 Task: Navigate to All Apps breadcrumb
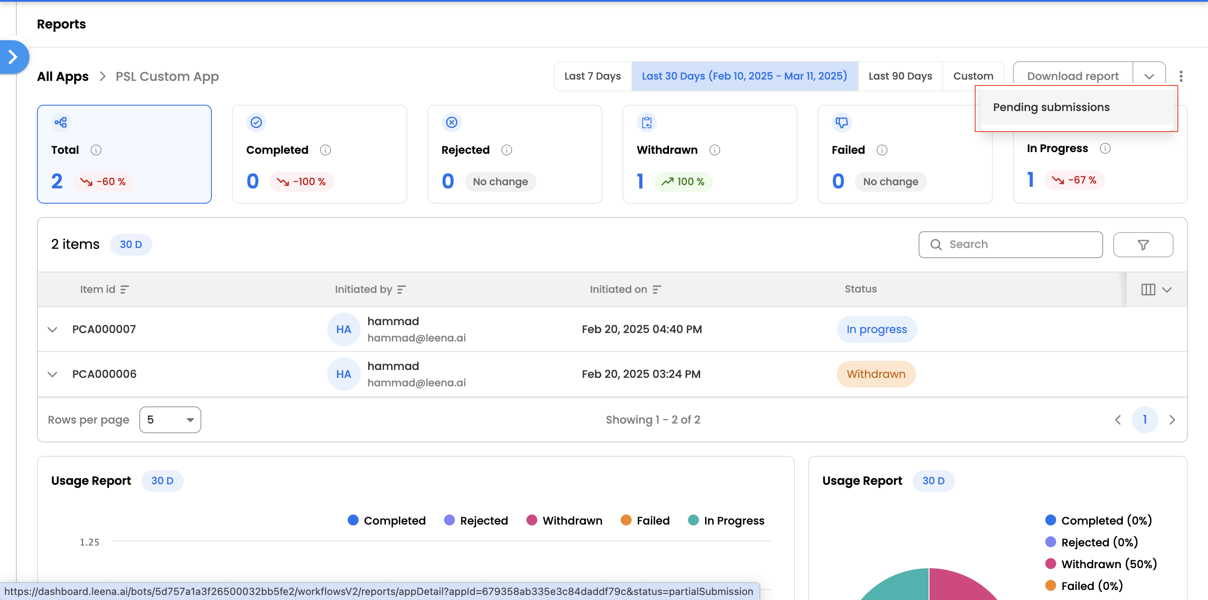[63, 76]
